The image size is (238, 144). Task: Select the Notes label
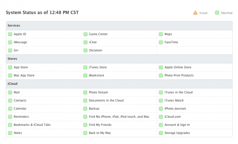pyautogui.click(x=18, y=133)
